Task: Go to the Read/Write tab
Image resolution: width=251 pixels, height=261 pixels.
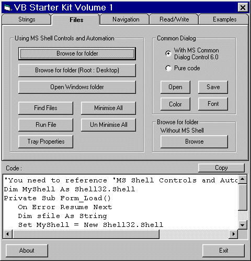Action: coord(174,19)
